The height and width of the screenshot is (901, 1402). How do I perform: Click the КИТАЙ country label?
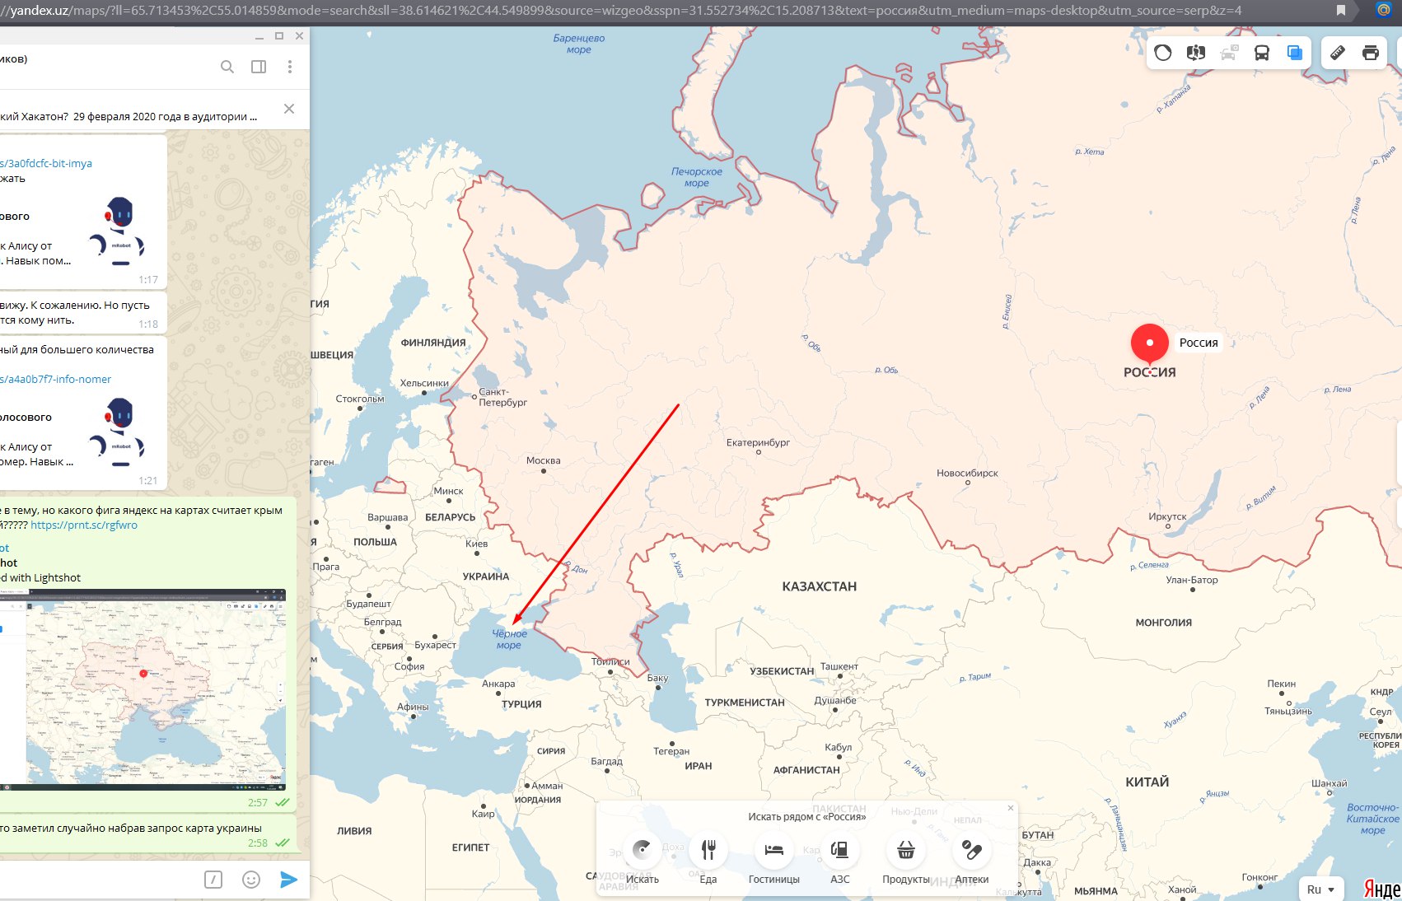click(x=1147, y=782)
